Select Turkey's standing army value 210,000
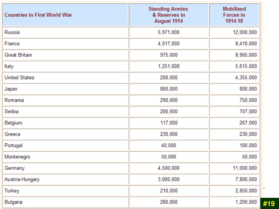The height and width of the screenshot is (209, 279). point(169,191)
